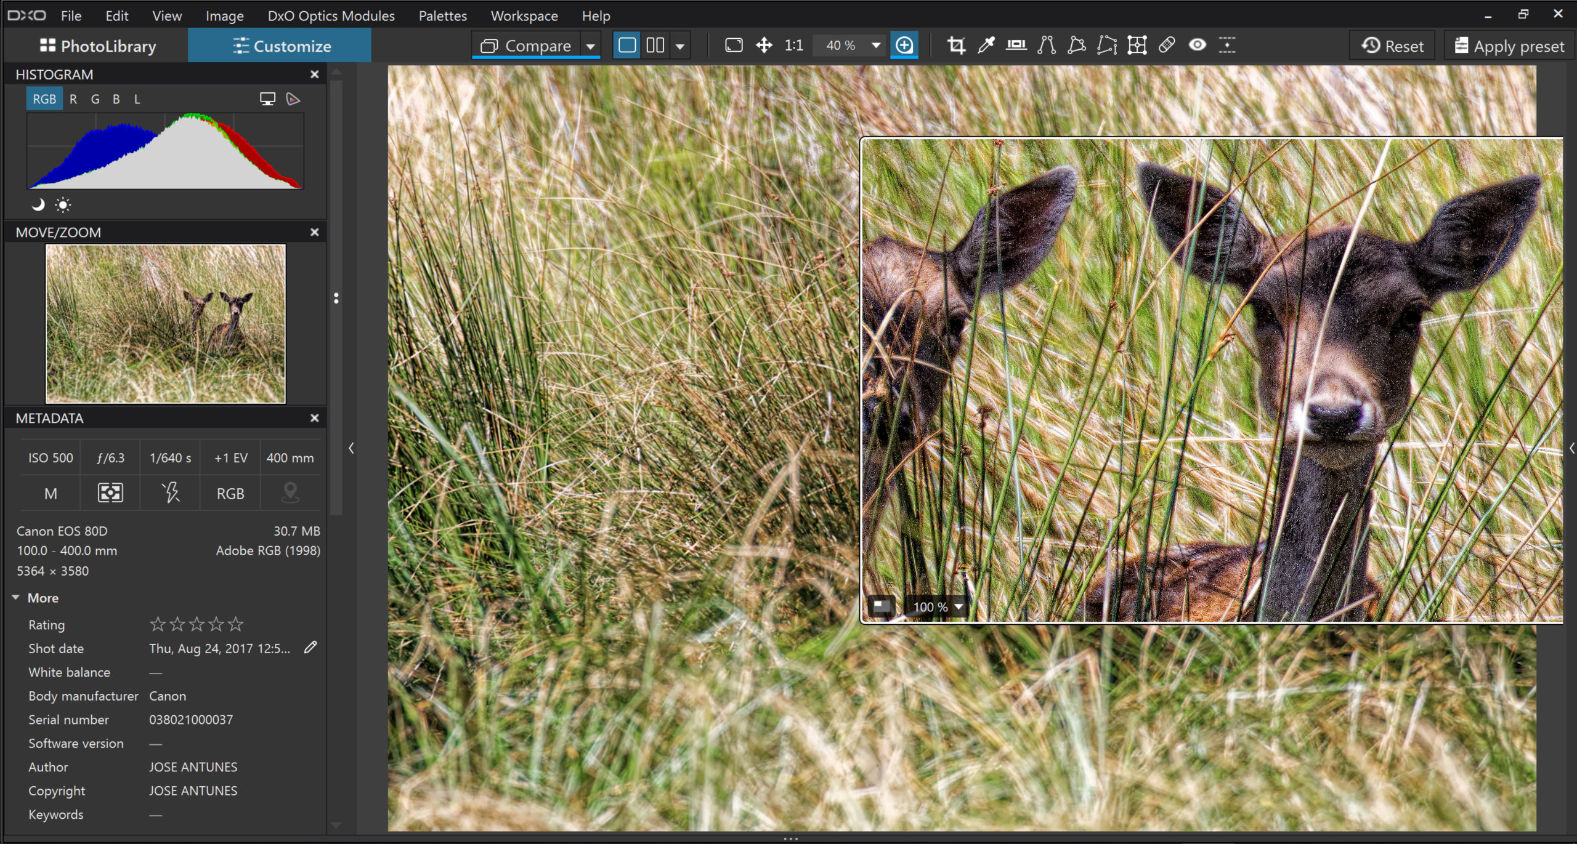
Task: Toggle shadow clipping moon icon
Action: (x=38, y=204)
